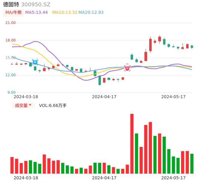Viewport: 206px width, 182px height.
Task: Click the 21.00 price axis label
Action: coord(11,23)
